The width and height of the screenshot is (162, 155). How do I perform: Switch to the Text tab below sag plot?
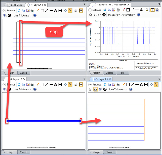(x=122, y=73)
